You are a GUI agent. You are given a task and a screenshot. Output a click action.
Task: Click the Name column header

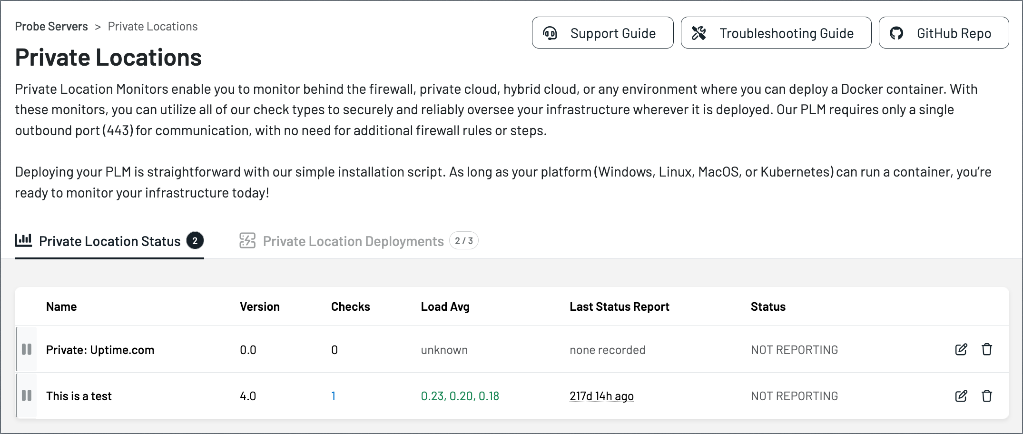(61, 306)
